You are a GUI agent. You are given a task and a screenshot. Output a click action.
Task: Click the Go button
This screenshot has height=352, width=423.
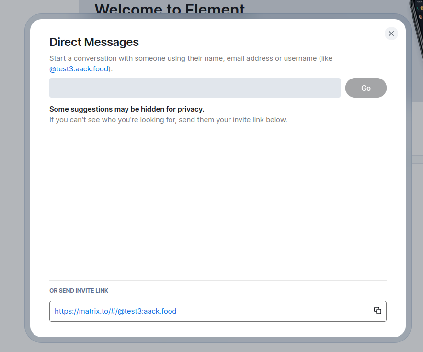366,88
